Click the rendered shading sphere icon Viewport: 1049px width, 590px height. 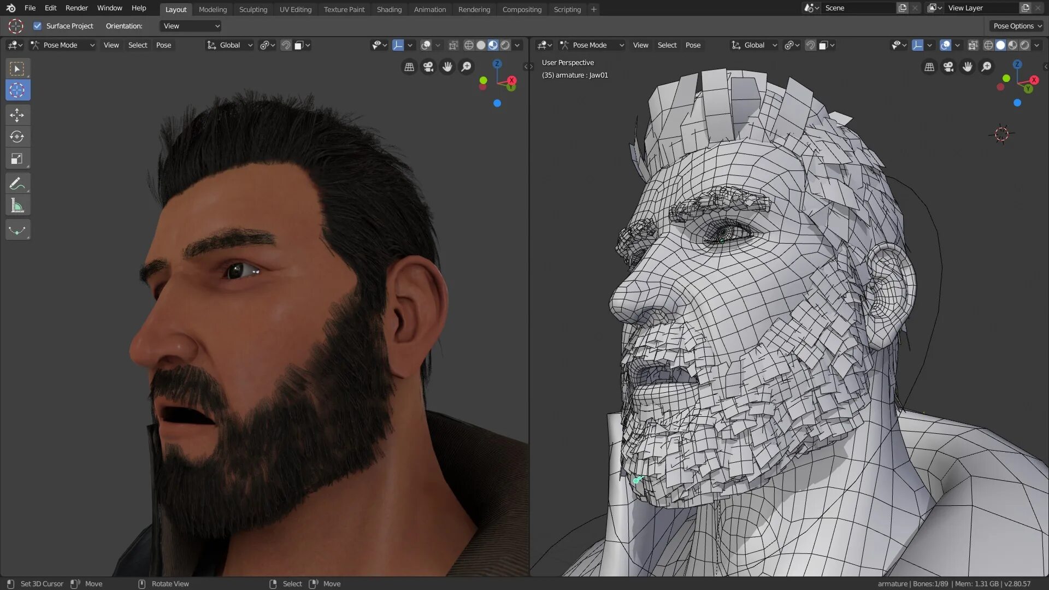504,45
